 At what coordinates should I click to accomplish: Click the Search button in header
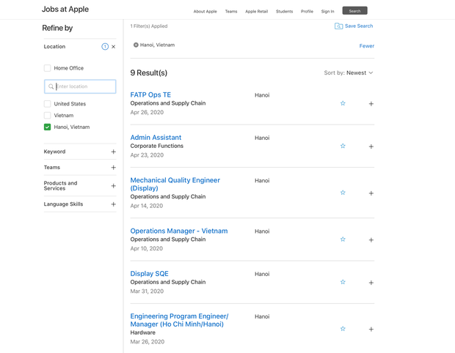tap(354, 11)
